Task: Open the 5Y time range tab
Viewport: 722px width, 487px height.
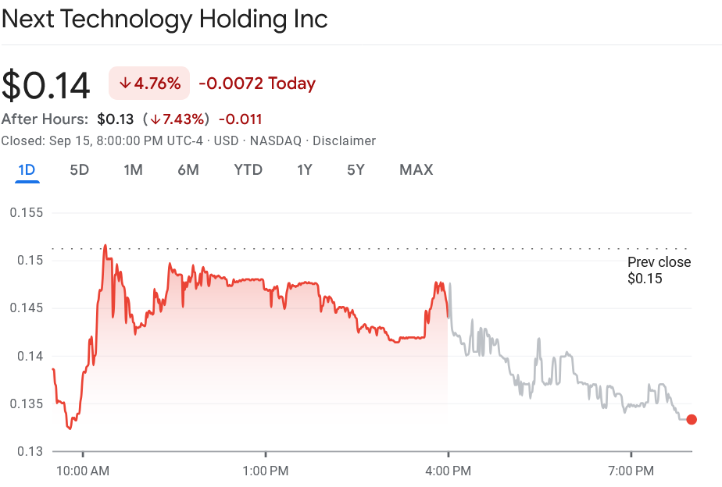Action: [356, 170]
